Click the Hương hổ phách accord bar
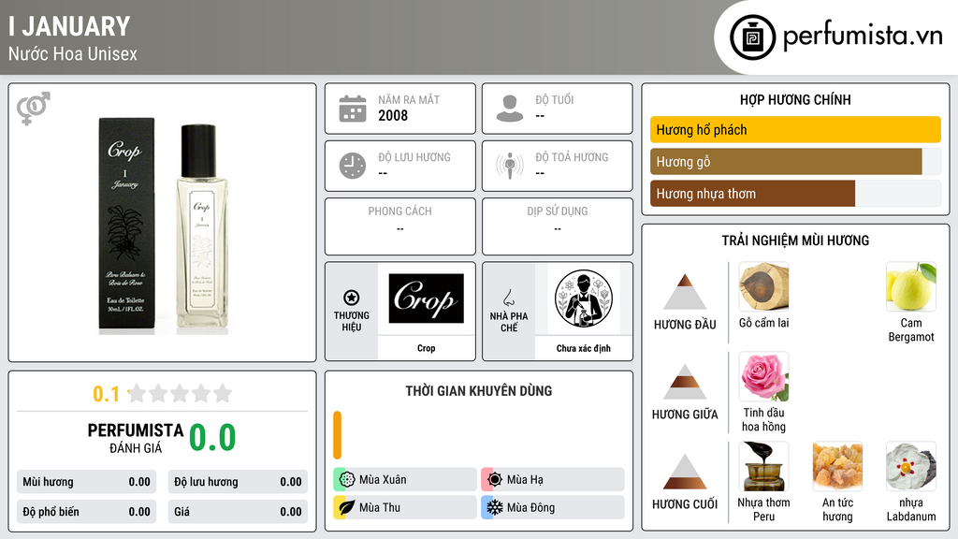This screenshot has width=958, height=539. click(795, 129)
